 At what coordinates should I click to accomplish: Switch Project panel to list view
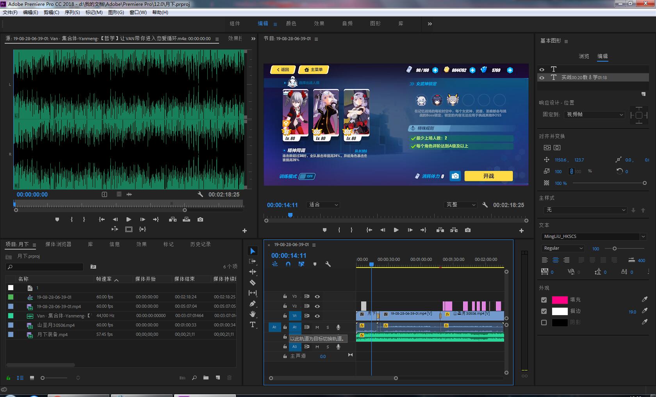click(20, 378)
